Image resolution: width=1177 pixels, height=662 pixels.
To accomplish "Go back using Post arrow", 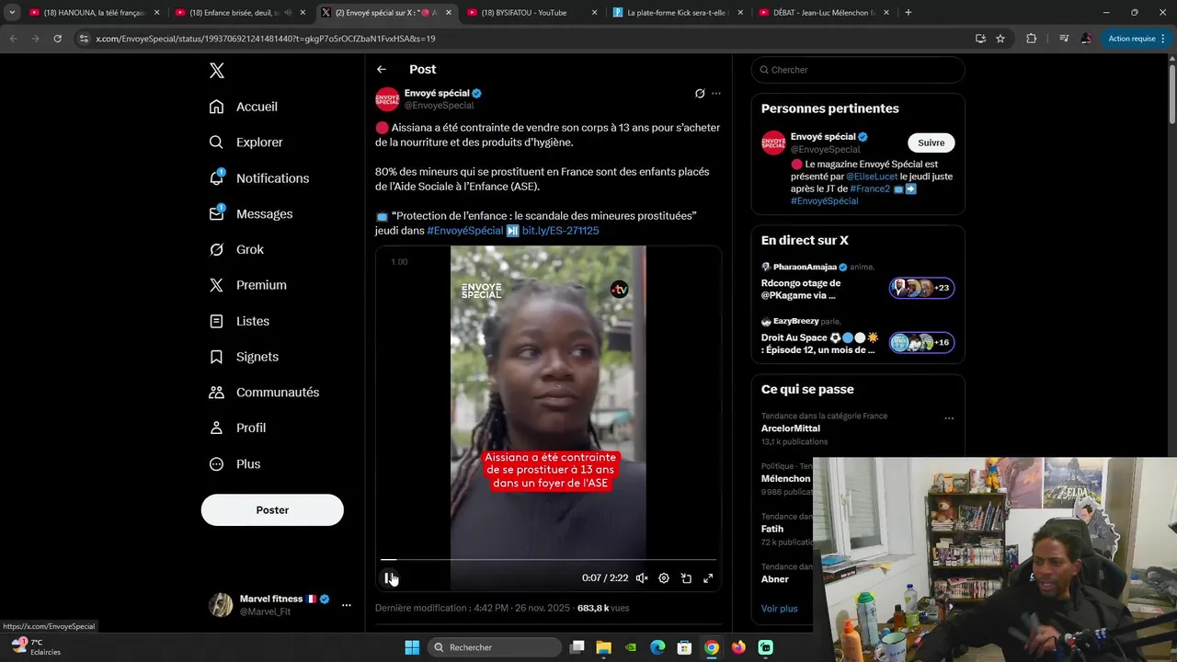I will [x=382, y=70].
